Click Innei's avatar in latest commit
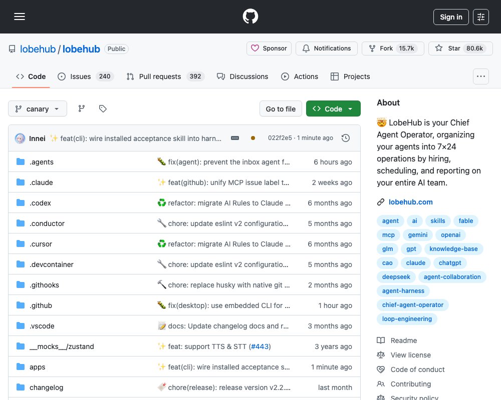Viewport: 501px width, 400px height. [x=20, y=138]
